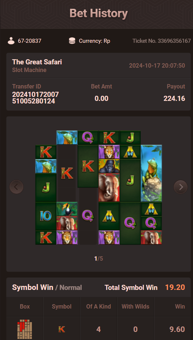Click the large iguana symbol on reel

(151, 173)
